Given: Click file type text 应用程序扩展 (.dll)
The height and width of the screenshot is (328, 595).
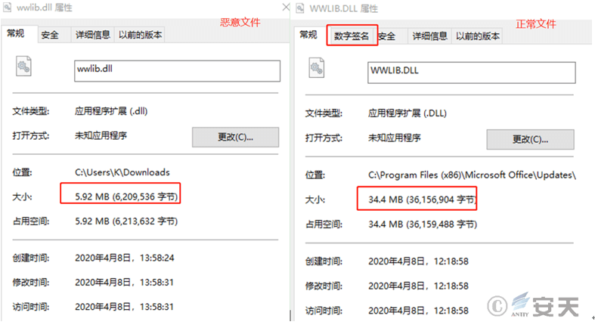Looking at the screenshot, I should tap(111, 111).
